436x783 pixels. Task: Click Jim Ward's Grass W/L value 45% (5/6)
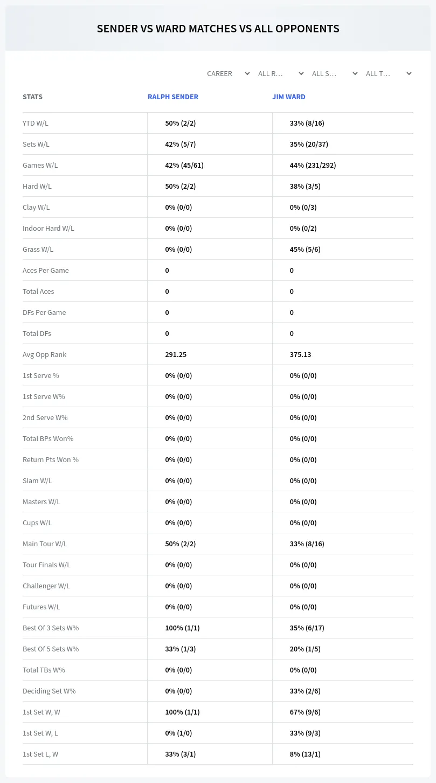[305, 249]
